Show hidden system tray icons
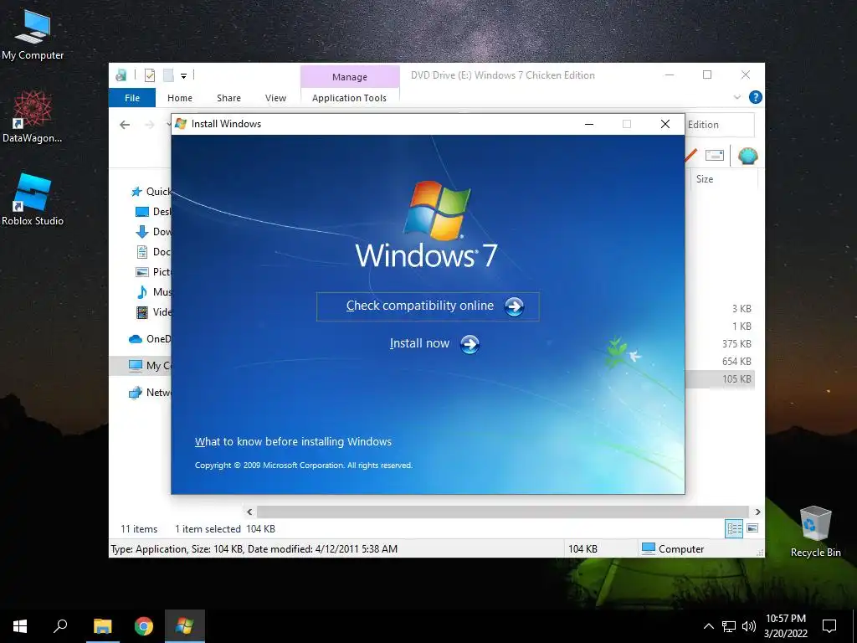 (x=708, y=626)
